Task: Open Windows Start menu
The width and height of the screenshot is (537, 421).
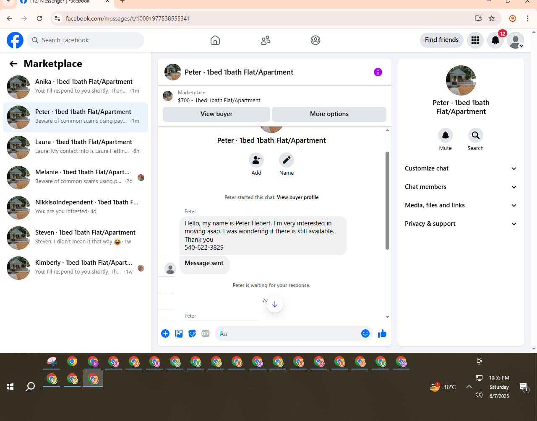Action: click(10, 387)
